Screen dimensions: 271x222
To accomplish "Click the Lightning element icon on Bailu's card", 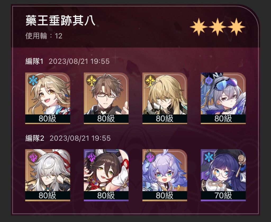I will pyautogui.click(x=150, y=157).
